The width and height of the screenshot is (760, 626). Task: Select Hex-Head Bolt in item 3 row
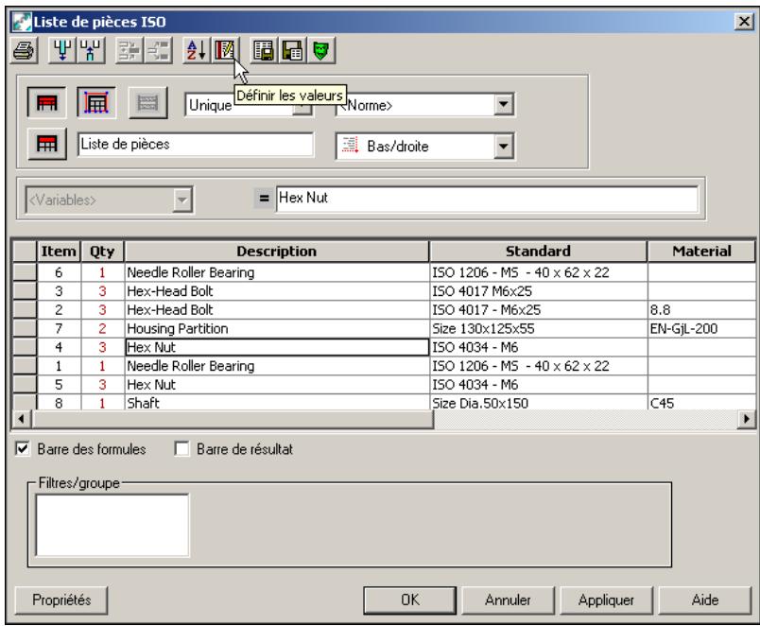(277, 291)
